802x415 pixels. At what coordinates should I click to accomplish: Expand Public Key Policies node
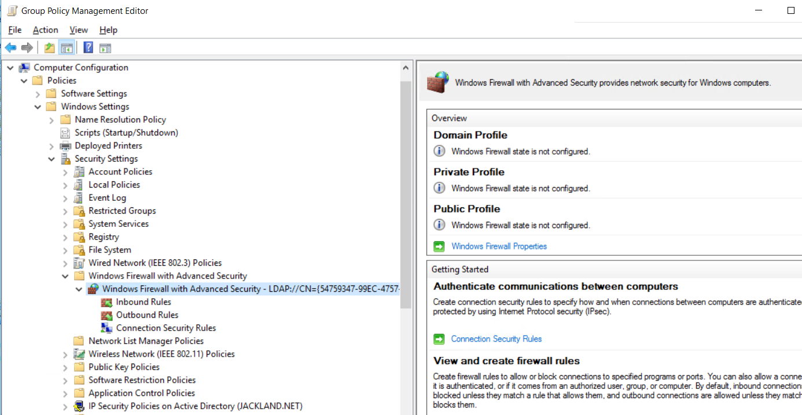click(x=65, y=367)
